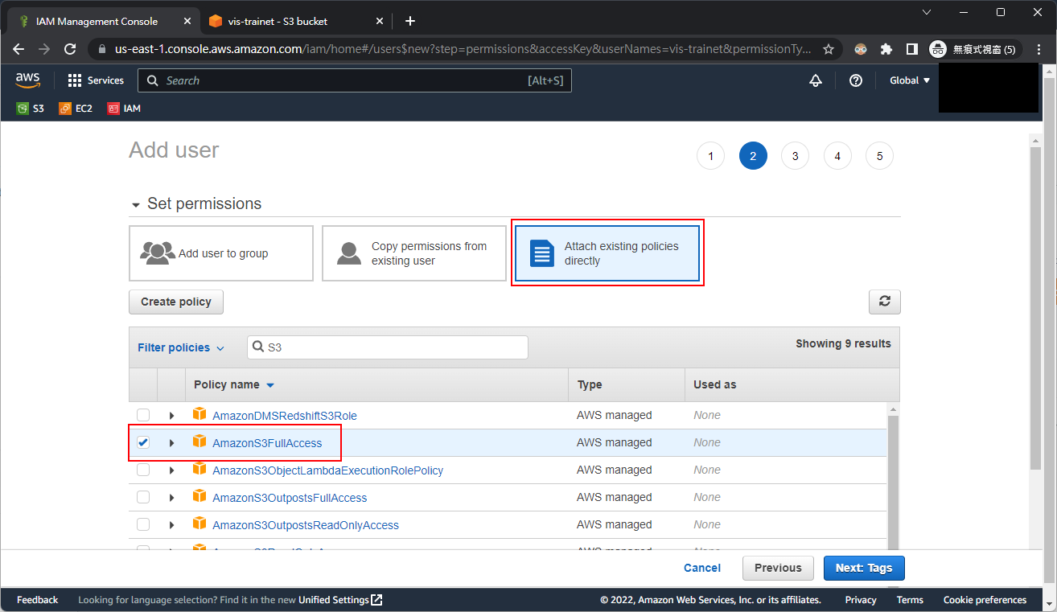Image resolution: width=1057 pixels, height=612 pixels.
Task: Click the Tampermonkey-style extension icon
Action: click(861, 49)
